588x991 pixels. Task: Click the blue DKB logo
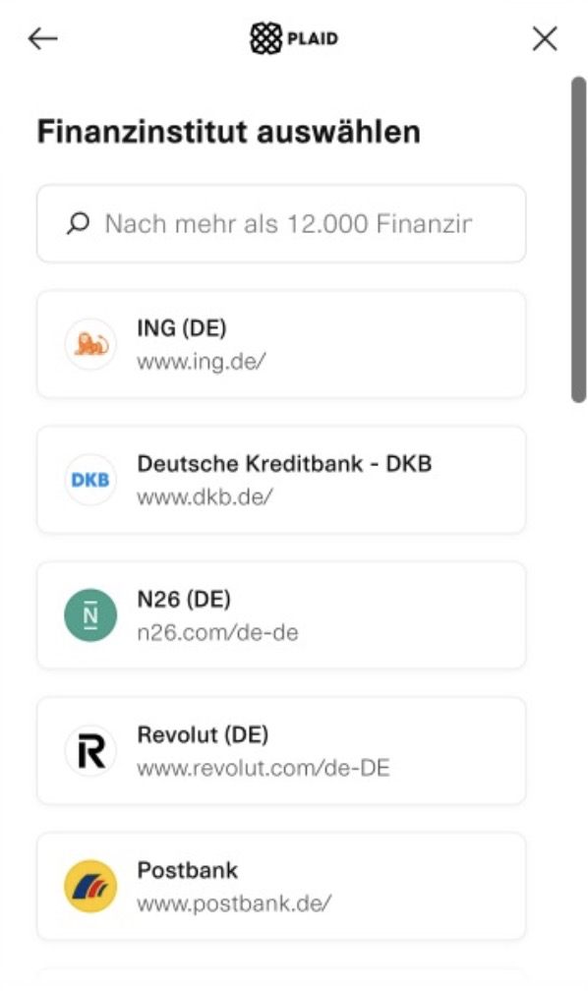90,480
